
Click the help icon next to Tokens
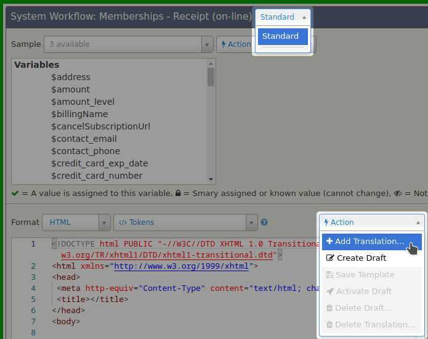pos(264,223)
